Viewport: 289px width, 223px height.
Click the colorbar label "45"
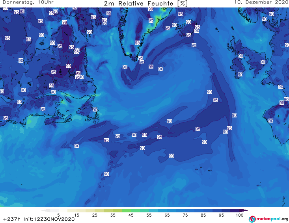pyautogui.click(x=131, y=215)
